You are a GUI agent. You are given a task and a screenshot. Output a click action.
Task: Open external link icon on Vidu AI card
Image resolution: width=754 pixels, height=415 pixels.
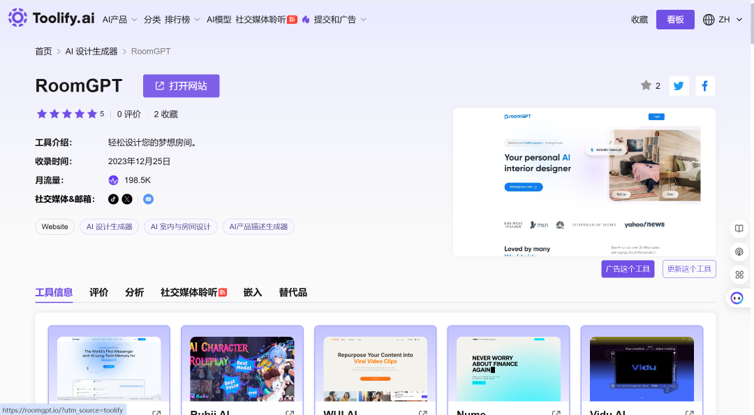click(689, 413)
